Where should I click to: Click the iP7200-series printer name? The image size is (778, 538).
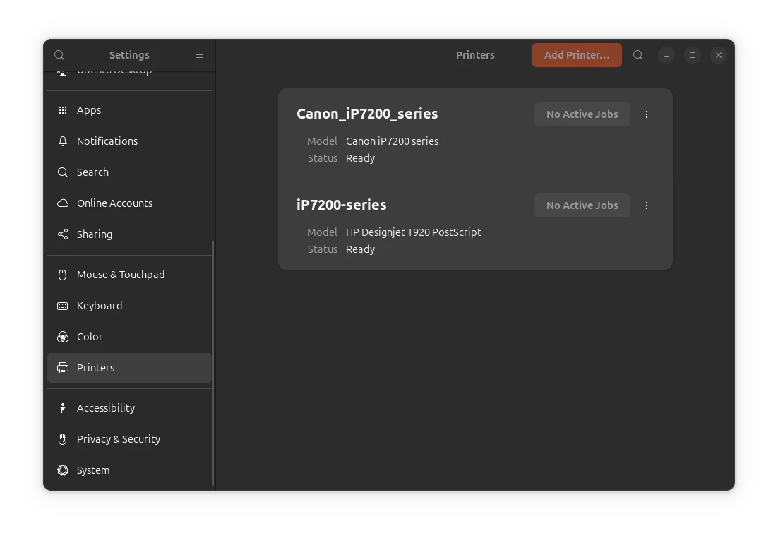(x=342, y=205)
